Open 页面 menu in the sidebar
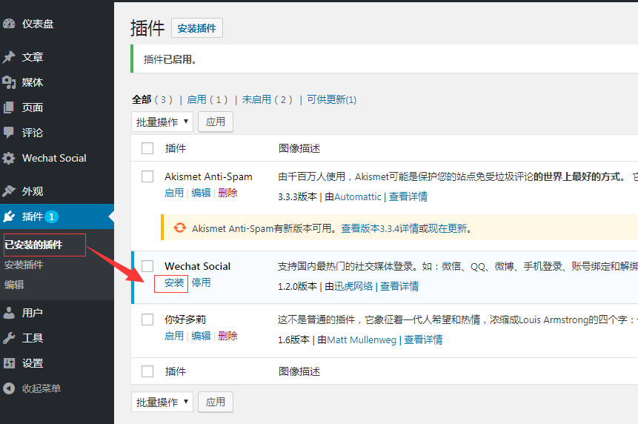 [x=33, y=107]
